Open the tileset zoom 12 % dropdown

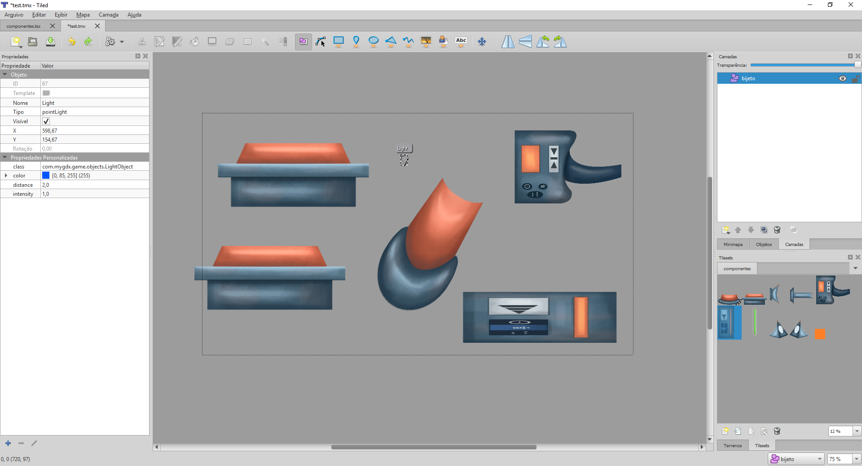point(857,431)
